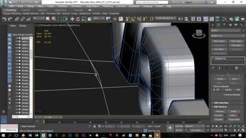This screenshot has height=138, width=246.
Task: Click the Remove vertices button
Action: click(x=220, y=112)
